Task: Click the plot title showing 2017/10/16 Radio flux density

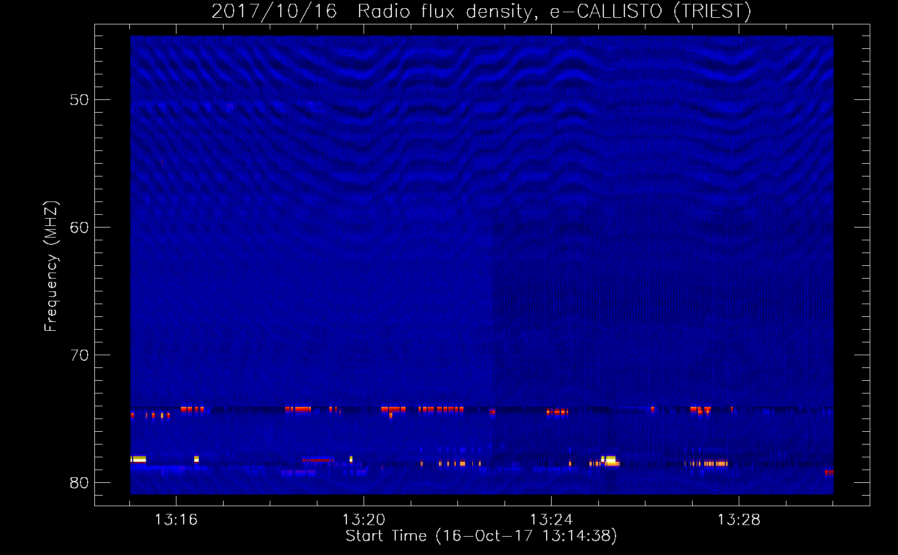Action: click(x=481, y=11)
